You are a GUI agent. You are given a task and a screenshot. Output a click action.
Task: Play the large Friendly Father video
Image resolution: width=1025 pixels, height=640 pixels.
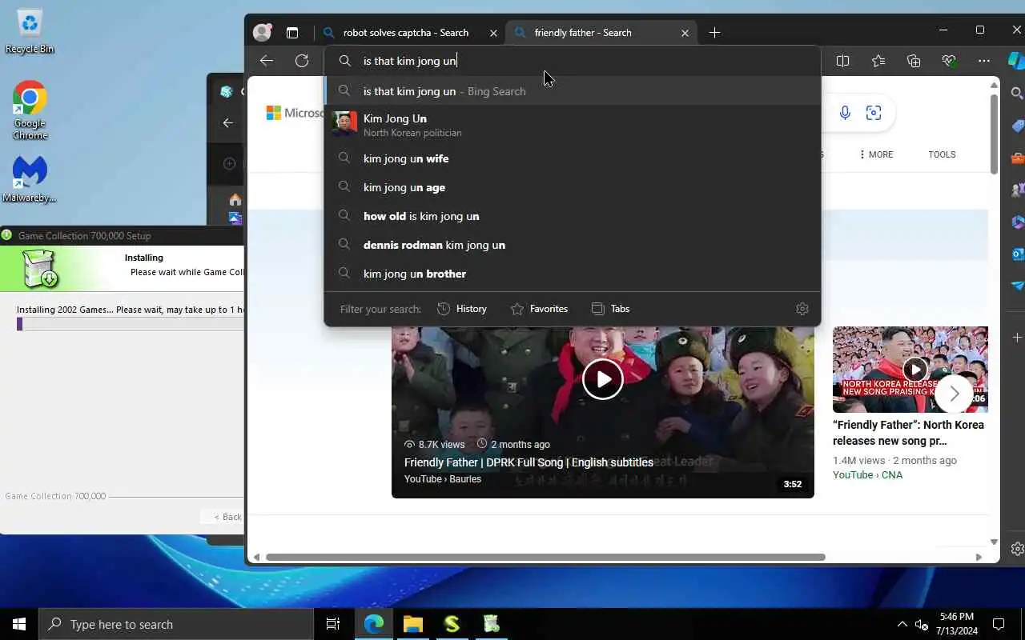click(603, 379)
